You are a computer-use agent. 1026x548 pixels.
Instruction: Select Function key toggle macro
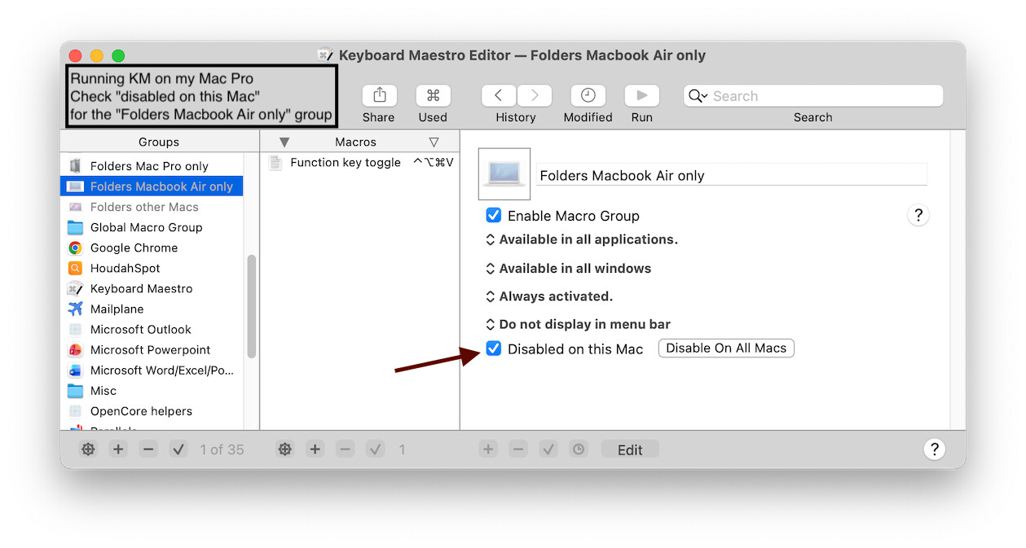[345, 163]
